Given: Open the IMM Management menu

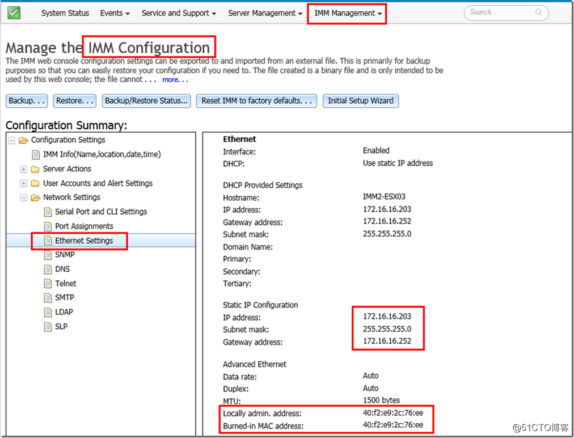Looking at the screenshot, I should (348, 13).
